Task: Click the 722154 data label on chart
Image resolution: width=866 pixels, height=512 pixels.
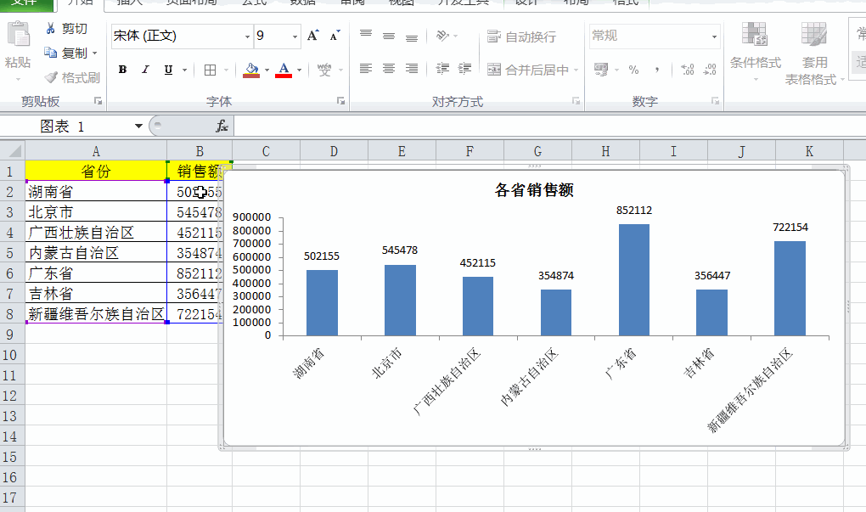Action: coord(790,227)
